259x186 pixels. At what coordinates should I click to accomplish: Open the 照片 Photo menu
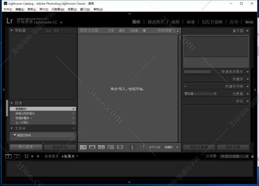tap(44, 9)
